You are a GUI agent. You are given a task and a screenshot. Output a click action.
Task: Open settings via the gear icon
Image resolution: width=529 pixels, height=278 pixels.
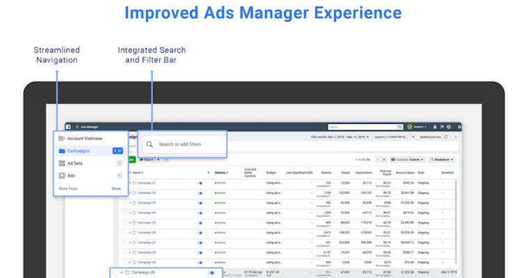click(450, 127)
